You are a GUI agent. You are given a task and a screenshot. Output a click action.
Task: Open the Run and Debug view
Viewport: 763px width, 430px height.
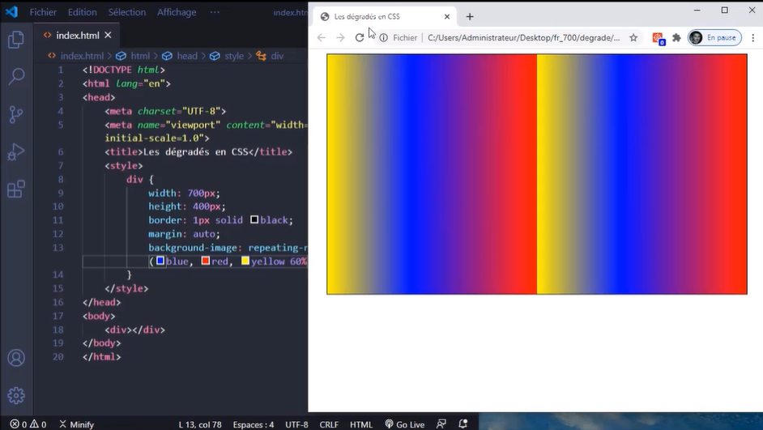point(16,151)
